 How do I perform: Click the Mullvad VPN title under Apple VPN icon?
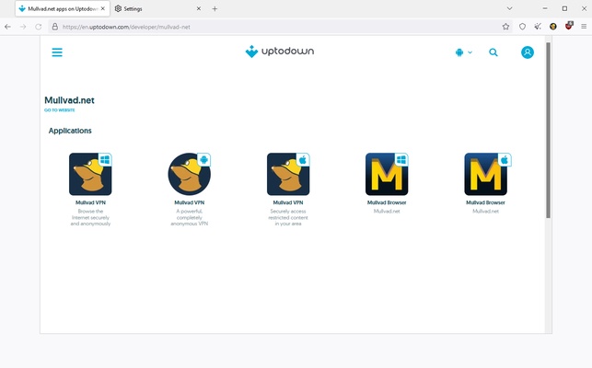pos(288,202)
